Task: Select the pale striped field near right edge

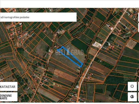Action: (132, 44)
